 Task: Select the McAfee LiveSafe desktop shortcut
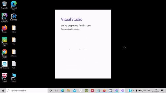4,78
